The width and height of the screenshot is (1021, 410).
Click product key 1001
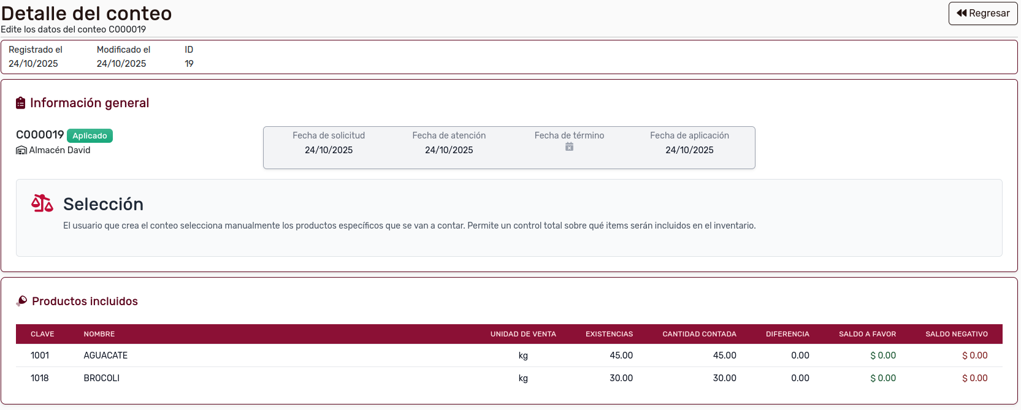coord(40,355)
